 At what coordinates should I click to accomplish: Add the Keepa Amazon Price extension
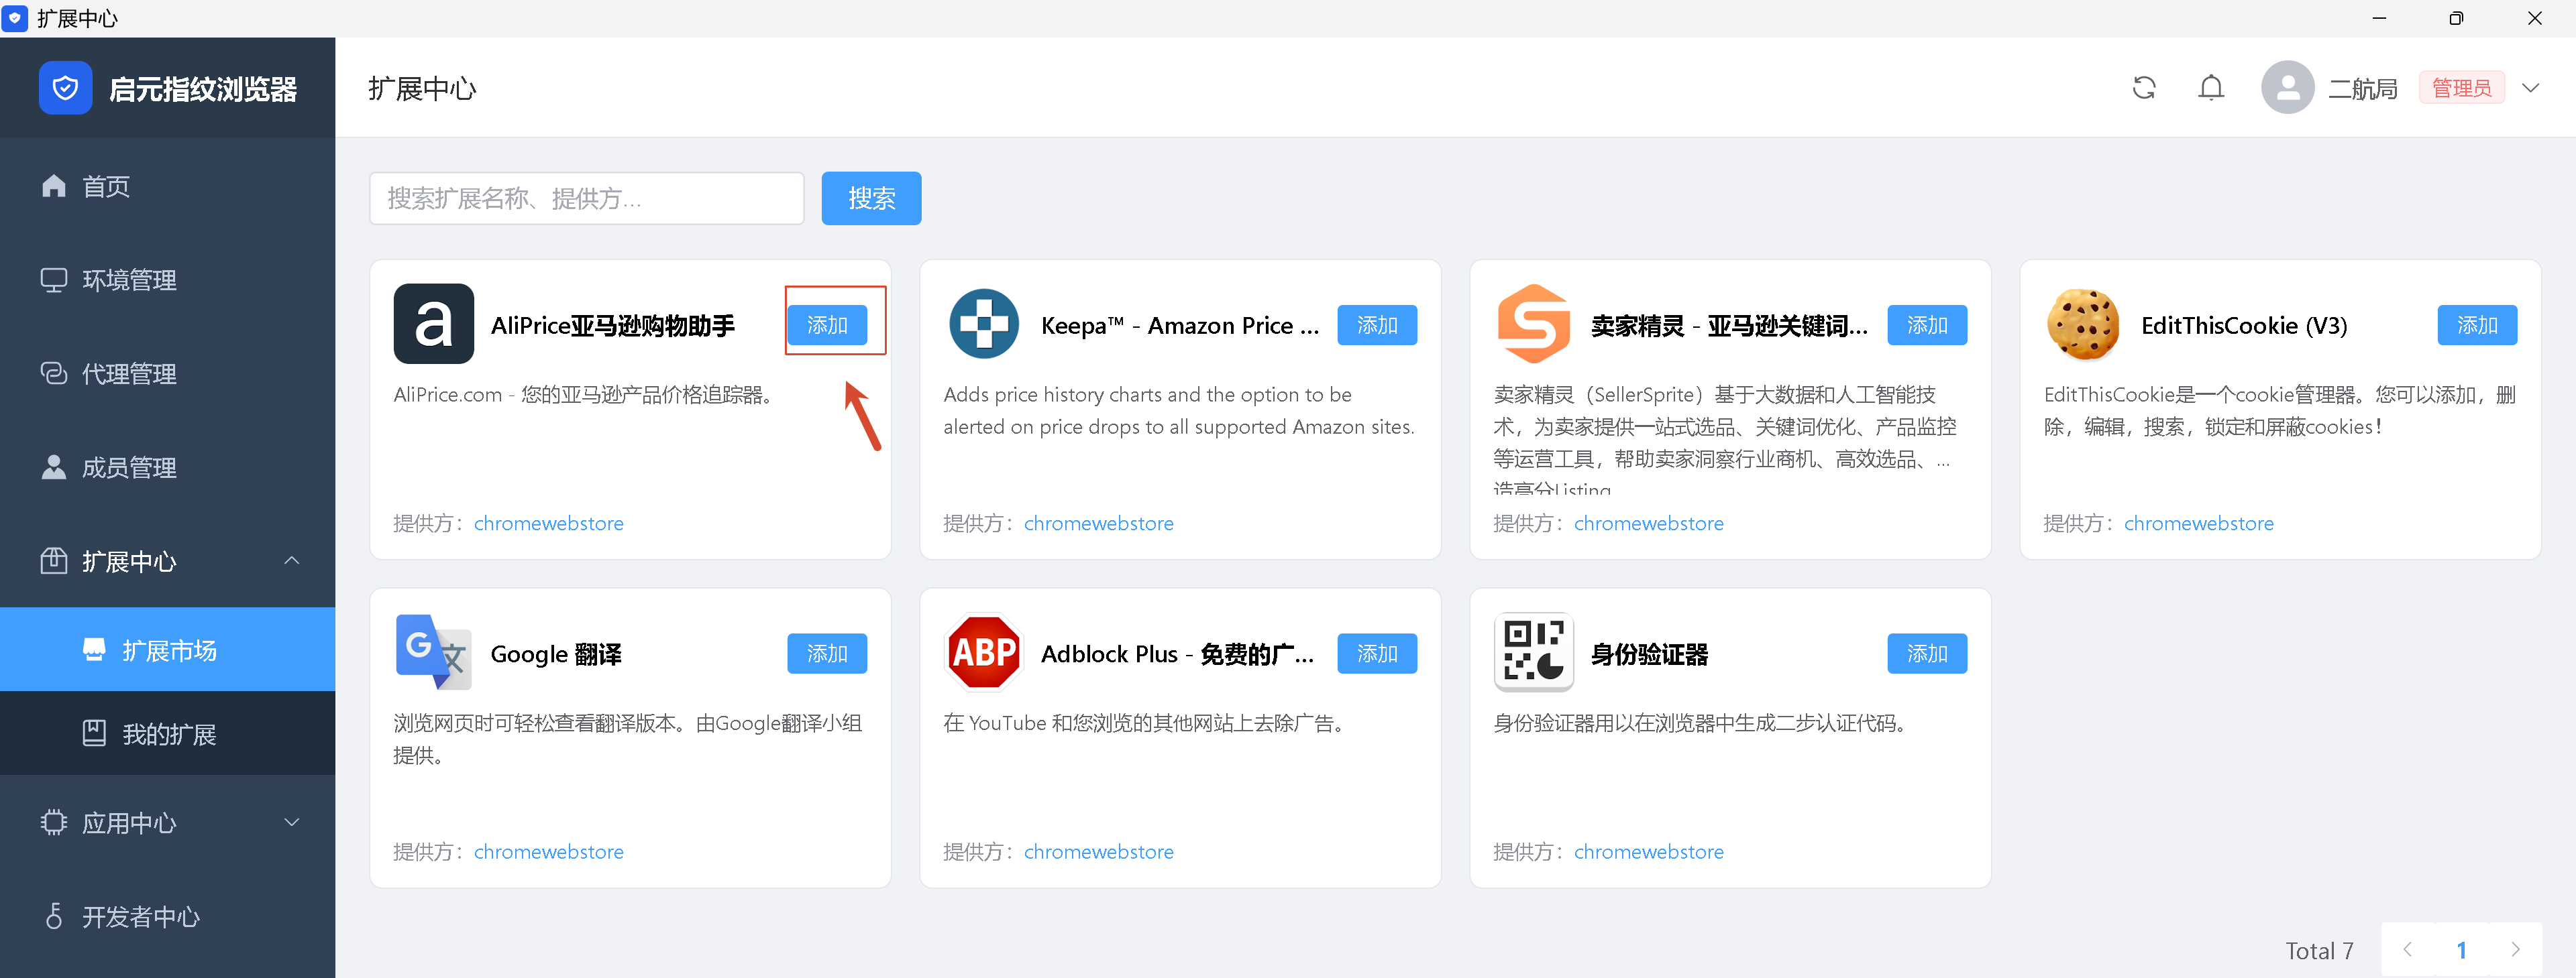click(1377, 324)
